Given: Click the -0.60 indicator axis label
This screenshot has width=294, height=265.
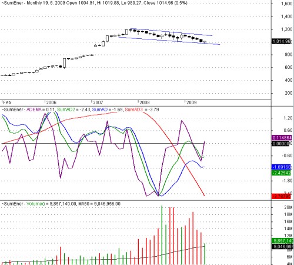Looking at the screenshot, I should click(287, 155).
